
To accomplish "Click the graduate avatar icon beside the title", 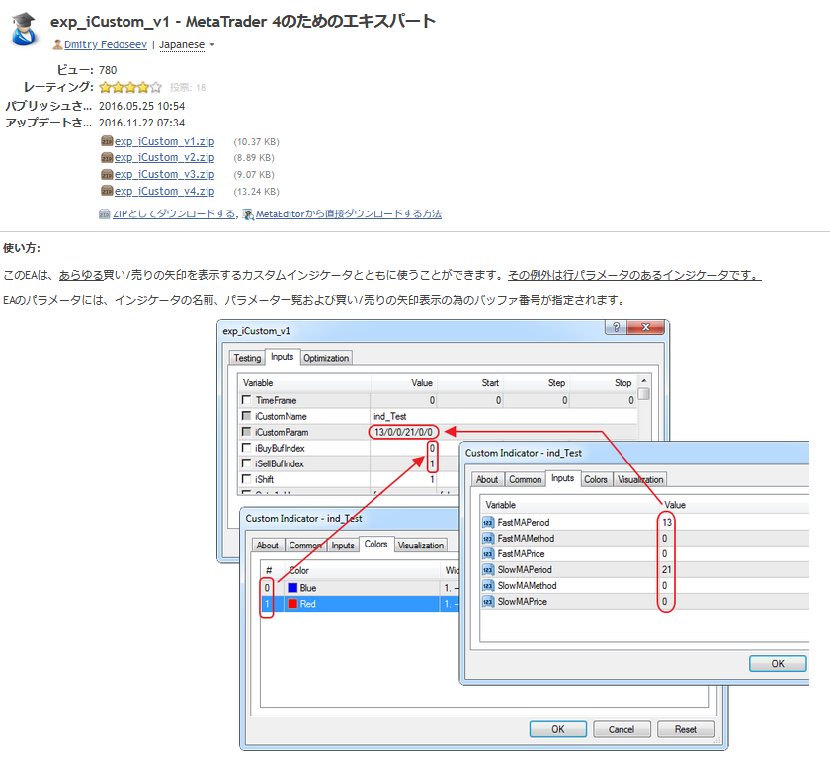I will tap(24, 29).
